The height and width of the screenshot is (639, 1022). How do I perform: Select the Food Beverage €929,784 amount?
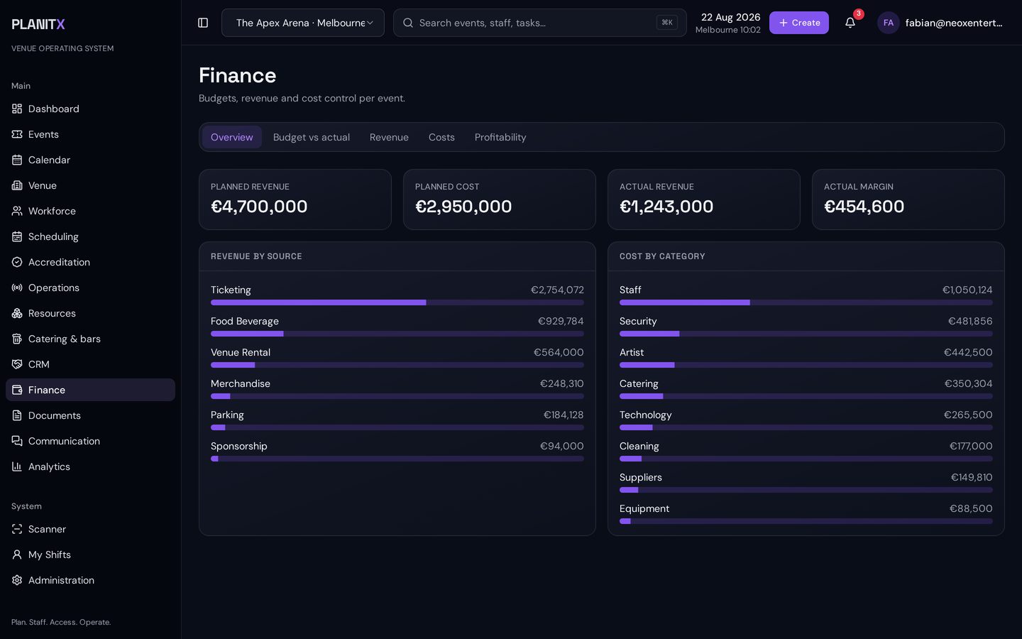point(561,321)
